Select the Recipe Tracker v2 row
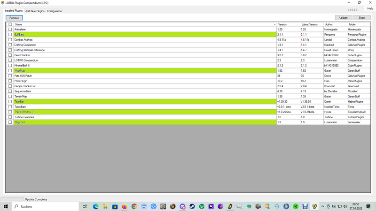The height and width of the screenshot is (211, 376). [x=188, y=86]
